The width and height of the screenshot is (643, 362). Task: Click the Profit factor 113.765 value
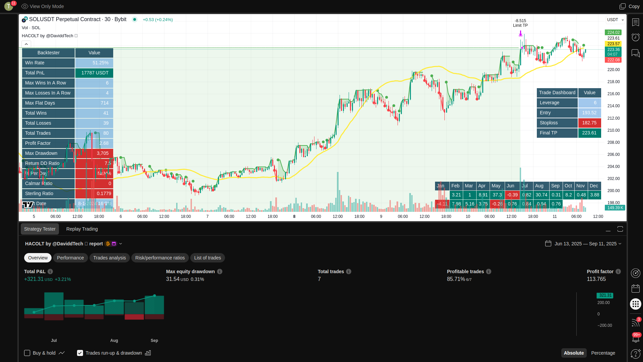596,279
